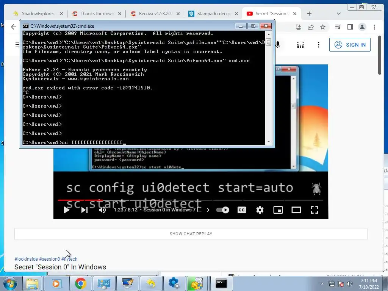Viewport: 388px width, 291px height.
Task: Open the #session0 hashtag link
Action: point(50,259)
